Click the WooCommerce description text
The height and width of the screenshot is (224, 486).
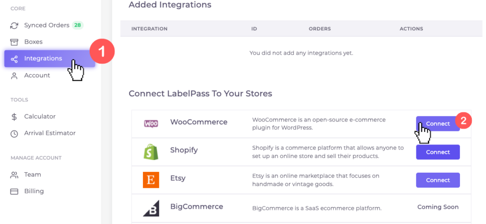(319, 123)
